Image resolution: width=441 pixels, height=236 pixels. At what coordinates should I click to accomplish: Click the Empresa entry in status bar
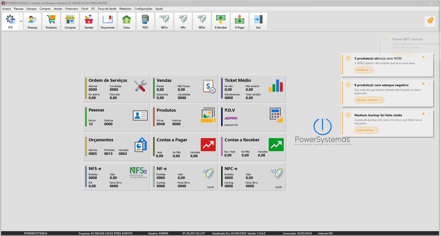click(106, 234)
